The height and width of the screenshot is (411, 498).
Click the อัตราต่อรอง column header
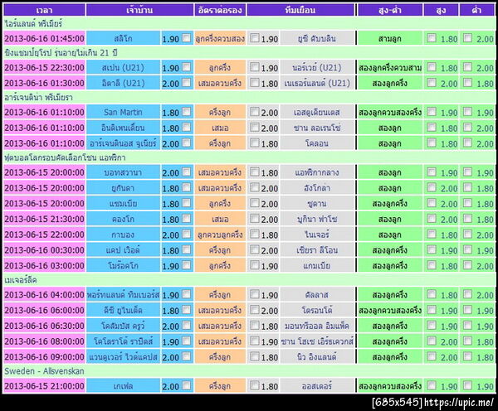click(220, 10)
